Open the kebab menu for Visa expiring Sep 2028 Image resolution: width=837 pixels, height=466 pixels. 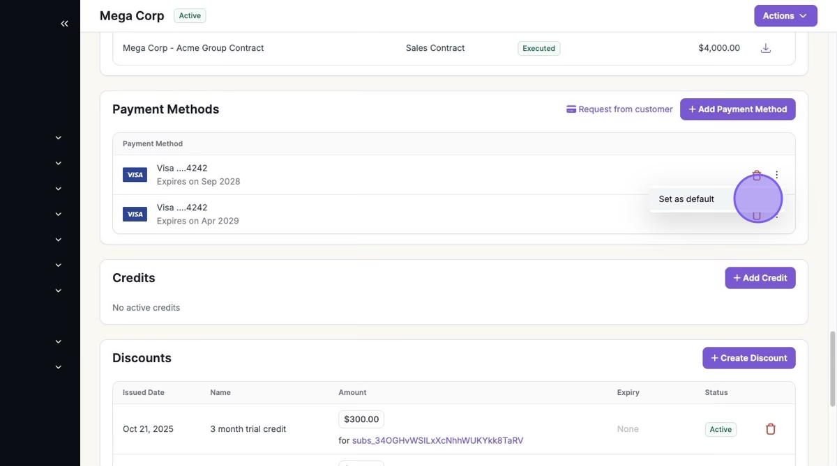coord(776,175)
